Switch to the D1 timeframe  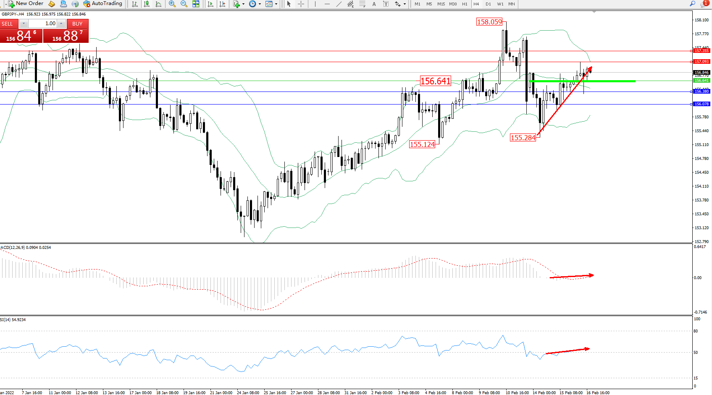(488, 4)
